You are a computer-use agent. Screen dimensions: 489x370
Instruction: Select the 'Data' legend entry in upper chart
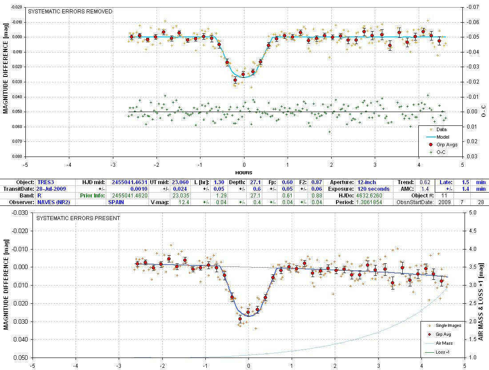coord(441,129)
